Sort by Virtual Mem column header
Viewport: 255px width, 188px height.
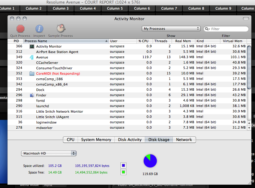pyautogui.click(x=233, y=41)
